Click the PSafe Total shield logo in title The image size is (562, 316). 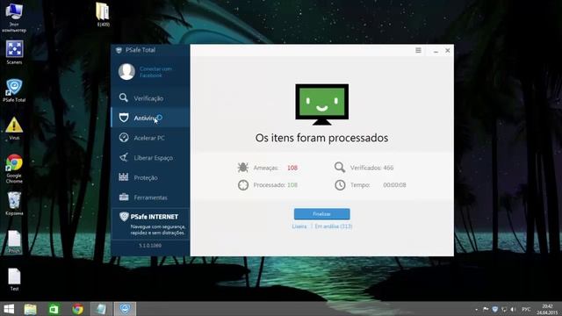(119, 50)
